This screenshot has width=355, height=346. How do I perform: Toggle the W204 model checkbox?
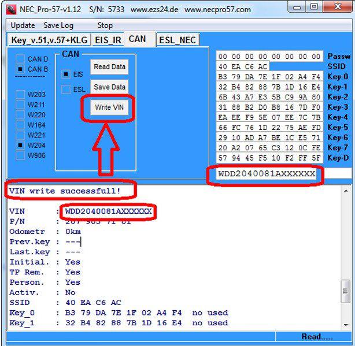pos(20,145)
